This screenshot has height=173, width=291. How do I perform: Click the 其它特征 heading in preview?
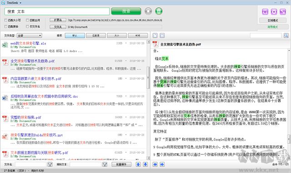[160, 132]
